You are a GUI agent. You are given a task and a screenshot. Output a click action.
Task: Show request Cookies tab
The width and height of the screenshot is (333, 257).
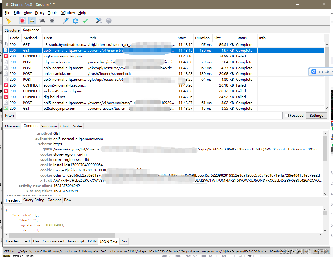click(54, 200)
